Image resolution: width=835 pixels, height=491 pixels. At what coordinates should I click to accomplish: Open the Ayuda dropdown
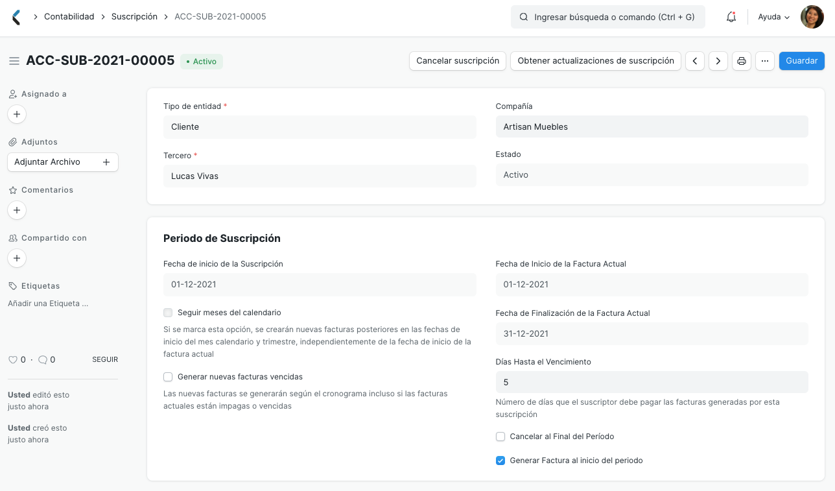click(x=774, y=17)
